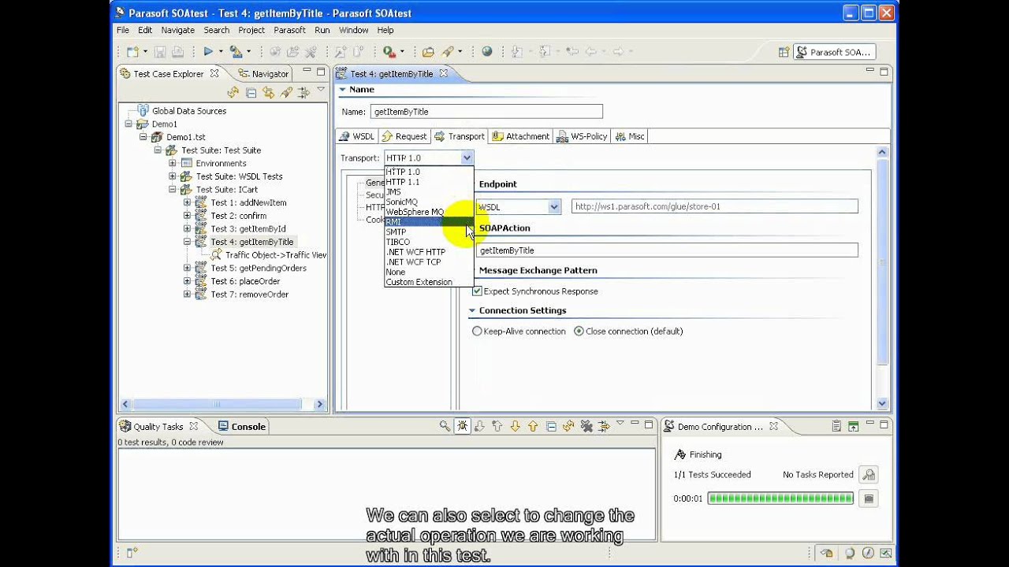Collapse the Transport dropdown arrow
The width and height of the screenshot is (1009, 567).
(467, 158)
